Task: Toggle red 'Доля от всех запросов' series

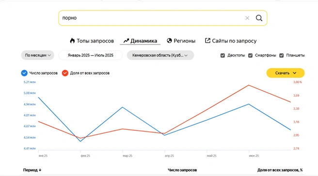Action: tap(65, 73)
